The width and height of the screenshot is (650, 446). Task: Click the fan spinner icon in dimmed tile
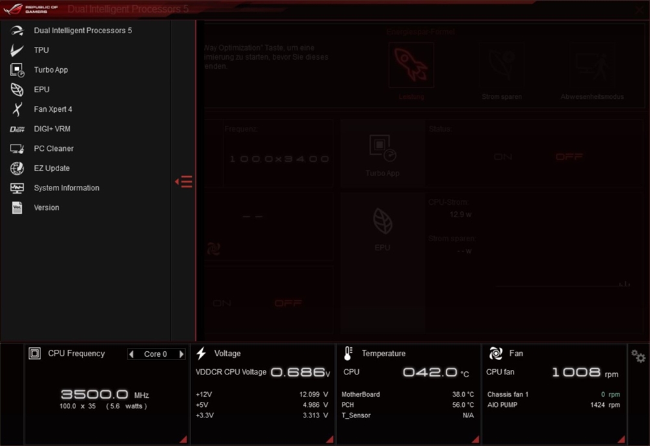(x=213, y=249)
